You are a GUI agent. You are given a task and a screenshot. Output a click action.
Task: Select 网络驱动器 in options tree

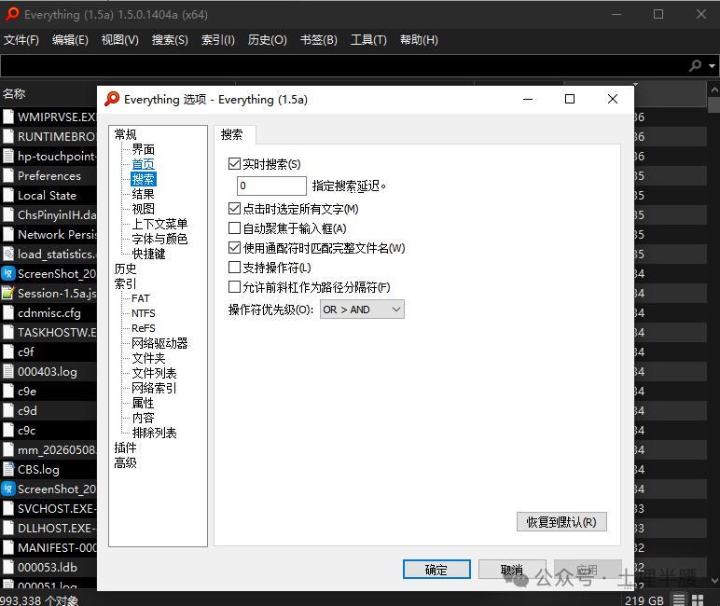pos(159,343)
